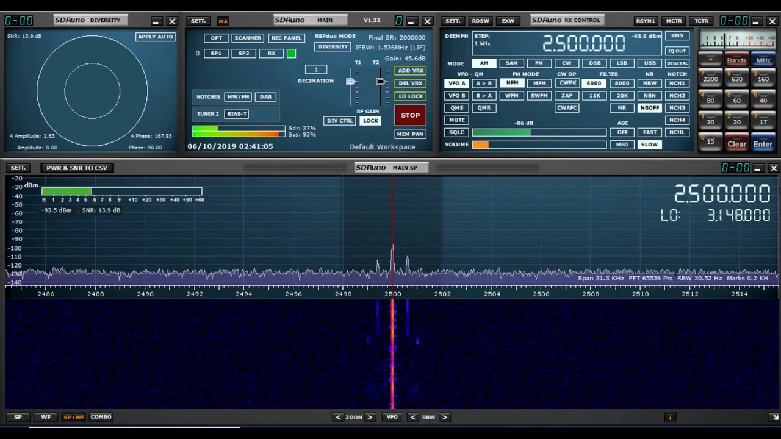
Task: Click the 2.500.000 frequency in RX Control
Action: tap(583, 44)
